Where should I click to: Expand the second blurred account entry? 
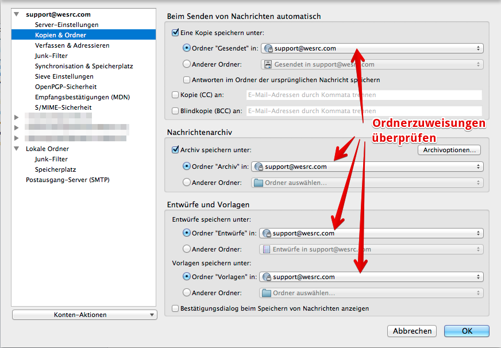pos(16,127)
